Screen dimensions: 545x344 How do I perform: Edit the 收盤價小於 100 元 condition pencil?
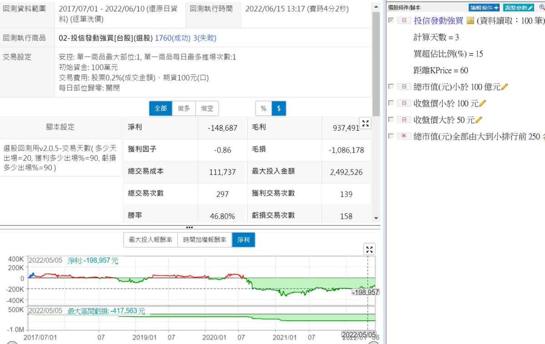click(483, 104)
